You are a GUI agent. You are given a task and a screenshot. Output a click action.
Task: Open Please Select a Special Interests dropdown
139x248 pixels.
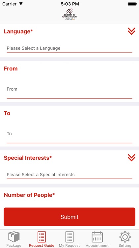(69, 175)
